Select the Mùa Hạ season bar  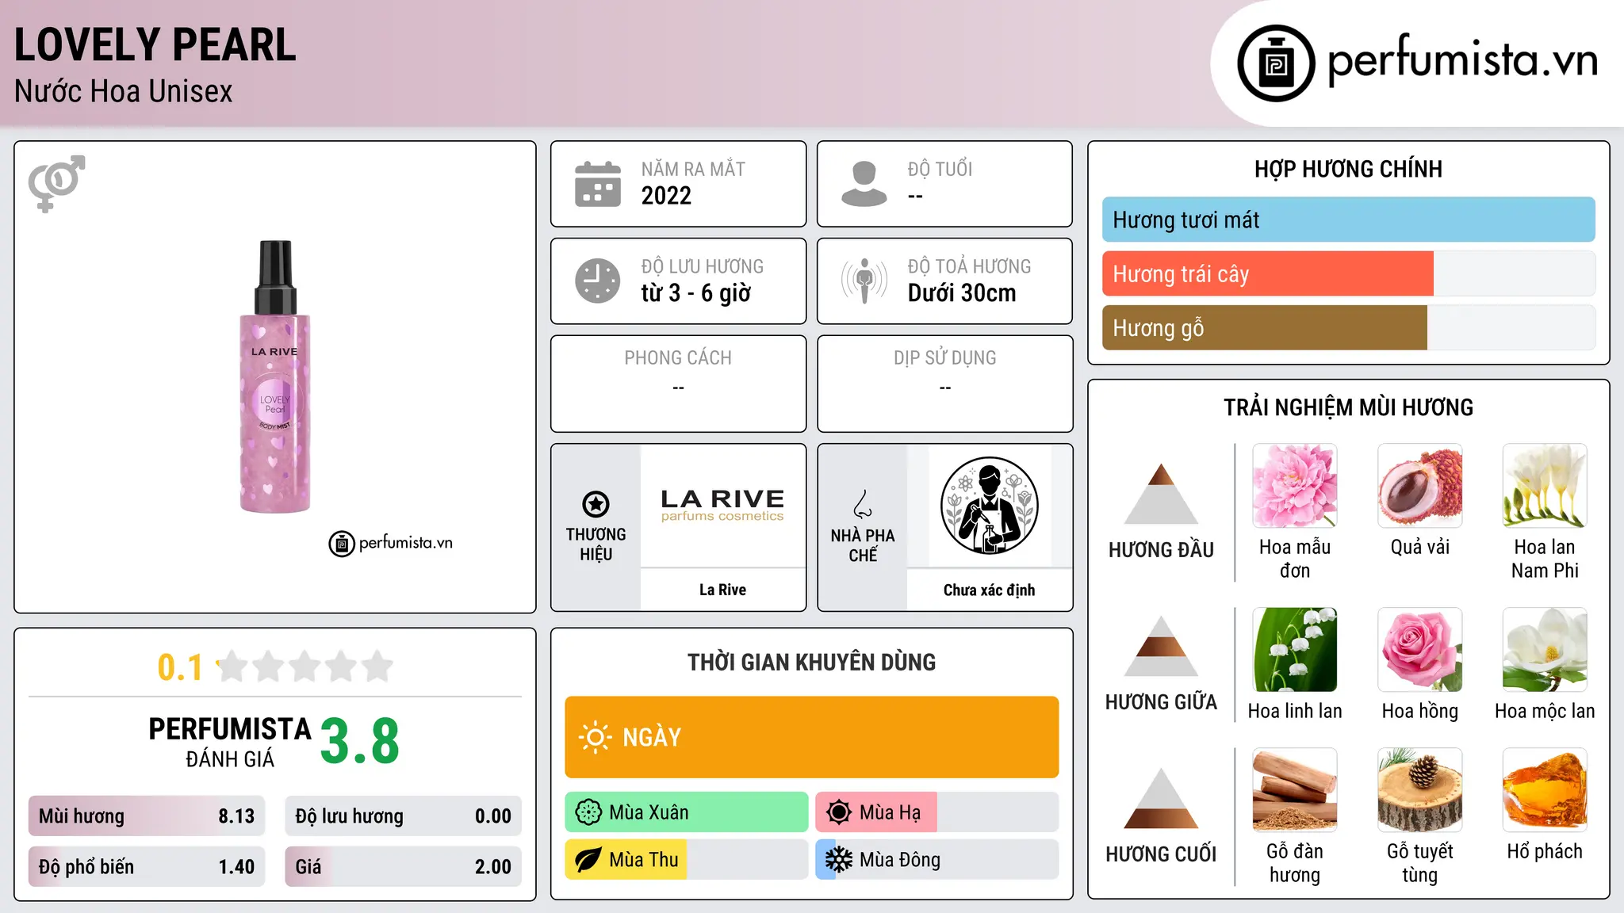click(x=937, y=812)
